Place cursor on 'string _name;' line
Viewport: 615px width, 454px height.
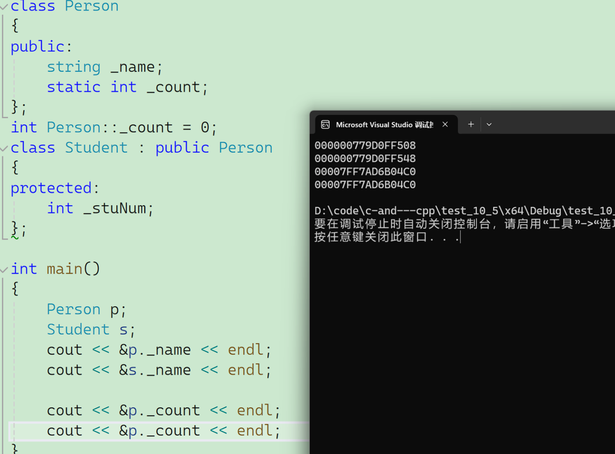(105, 67)
